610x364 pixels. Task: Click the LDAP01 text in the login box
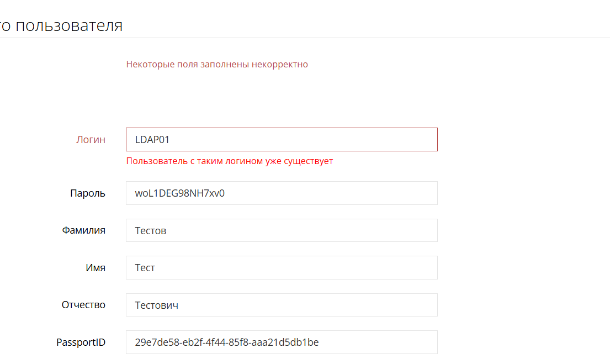pyautogui.click(x=152, y=140)
